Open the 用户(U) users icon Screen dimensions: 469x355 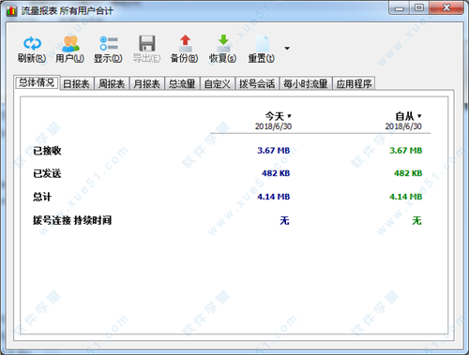[70, 43]
